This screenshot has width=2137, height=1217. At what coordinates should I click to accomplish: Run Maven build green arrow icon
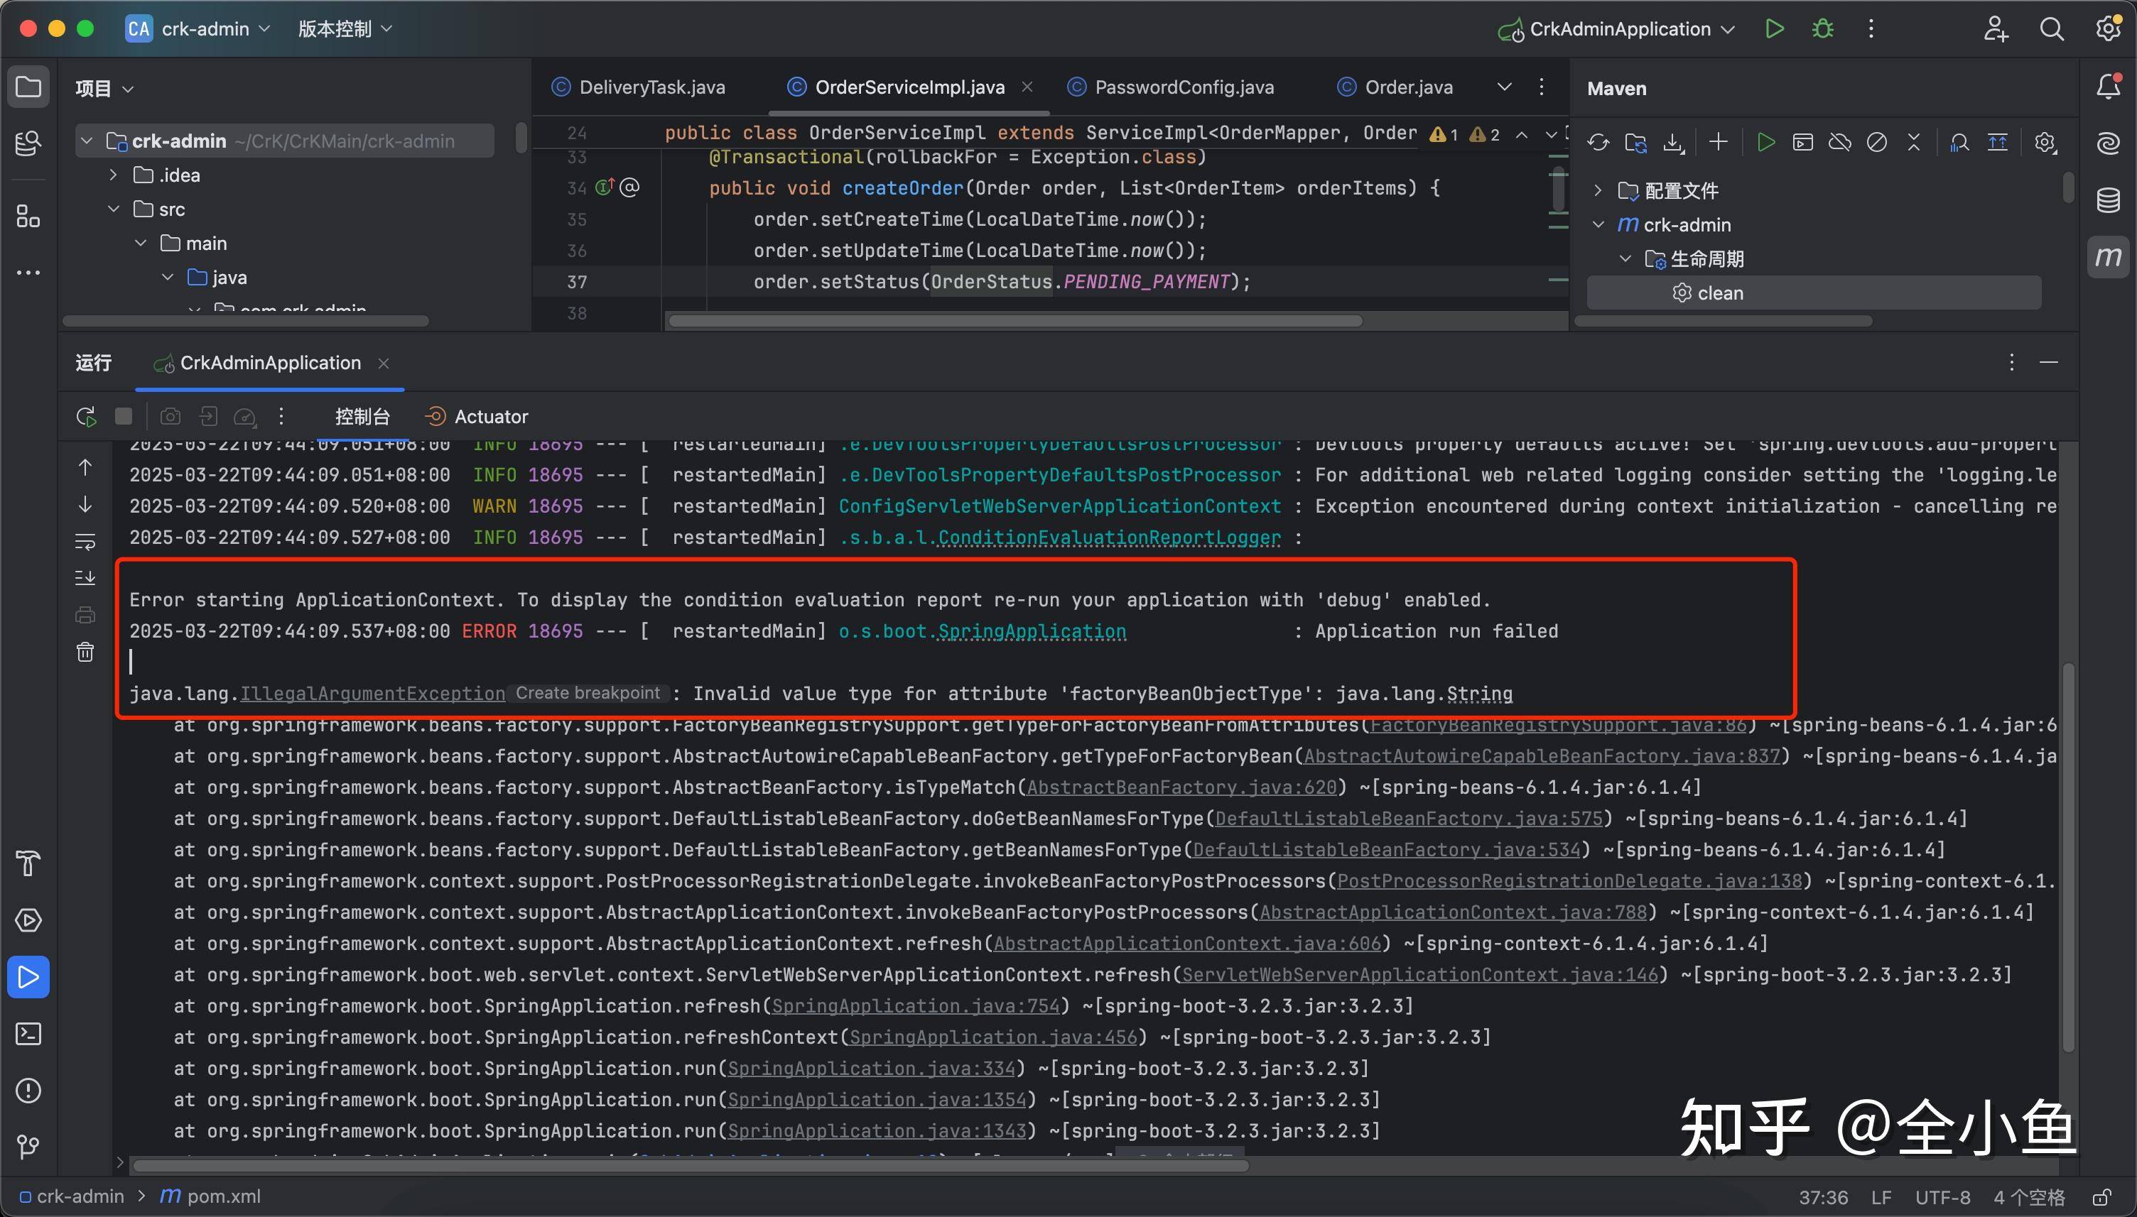pyautogui.click(x=1765, y=143)
